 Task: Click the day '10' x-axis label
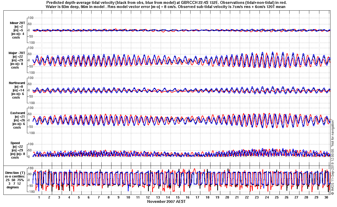pos(128,197)
